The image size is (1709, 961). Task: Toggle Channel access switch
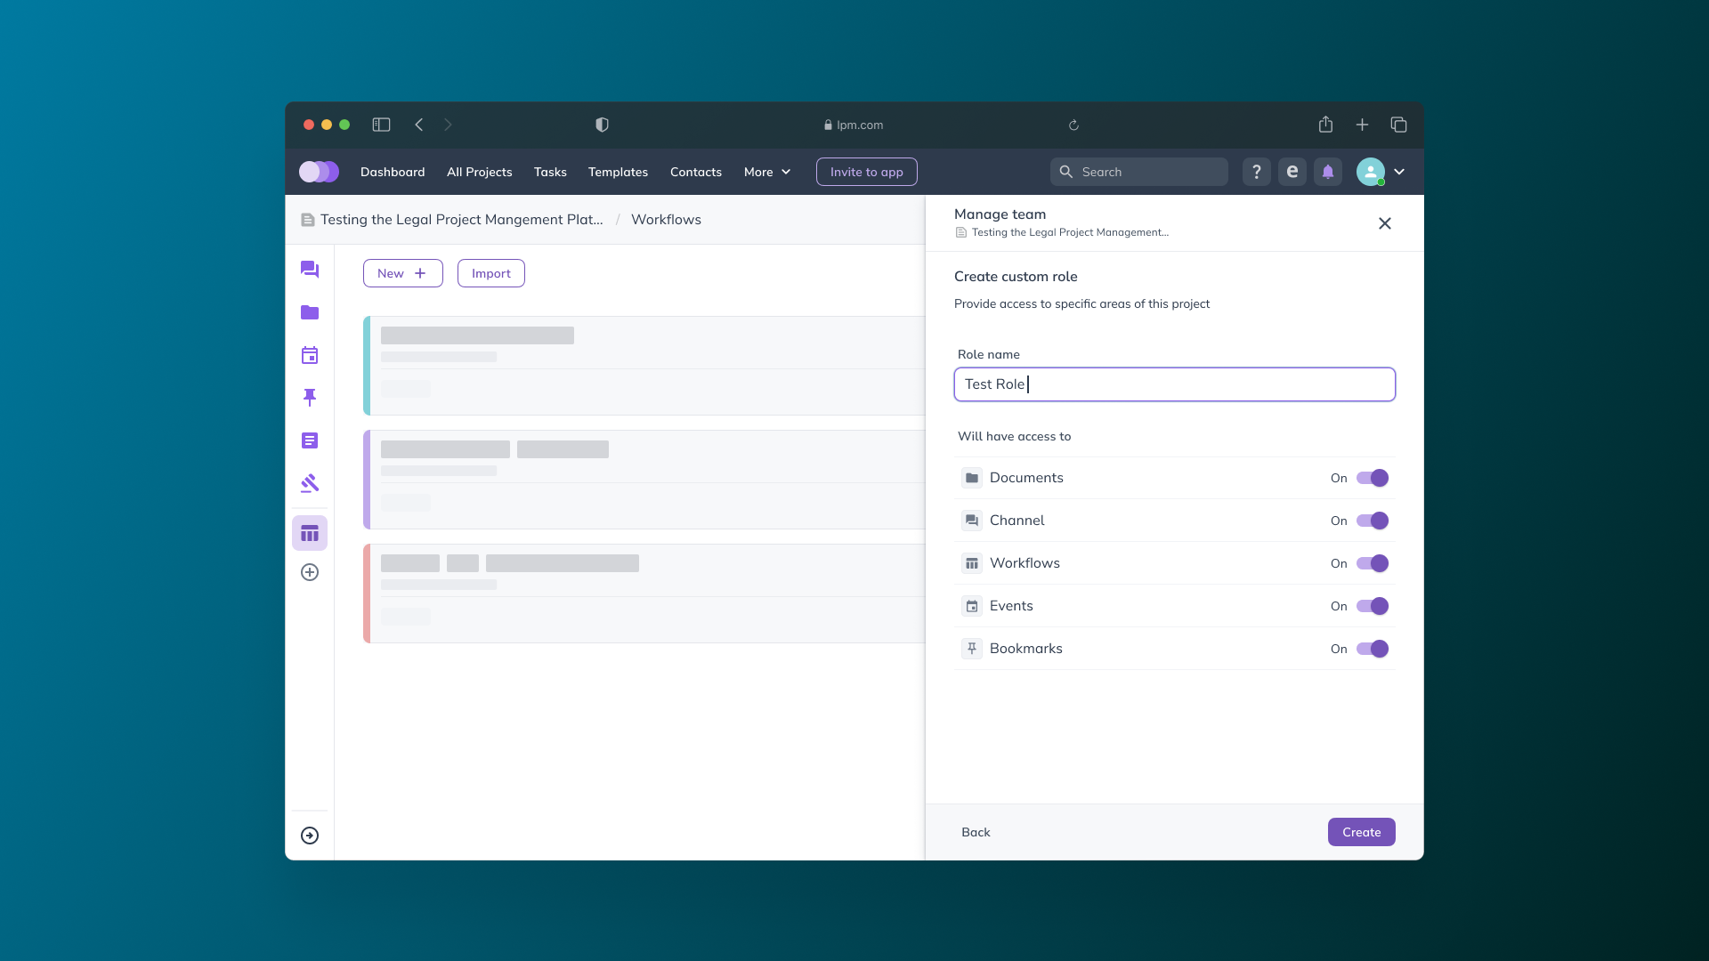tap(1373, 521)
